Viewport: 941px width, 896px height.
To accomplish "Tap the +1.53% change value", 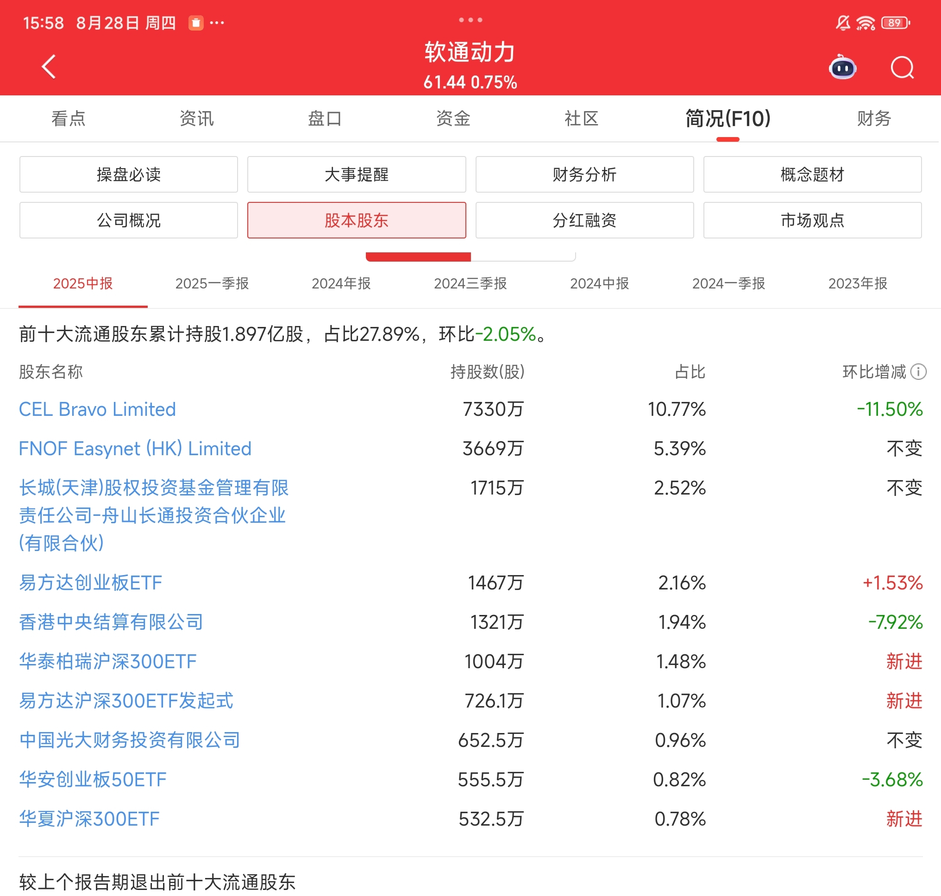I will click(892, 583).
